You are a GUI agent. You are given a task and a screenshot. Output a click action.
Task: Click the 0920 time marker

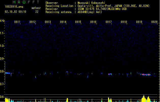154,22
